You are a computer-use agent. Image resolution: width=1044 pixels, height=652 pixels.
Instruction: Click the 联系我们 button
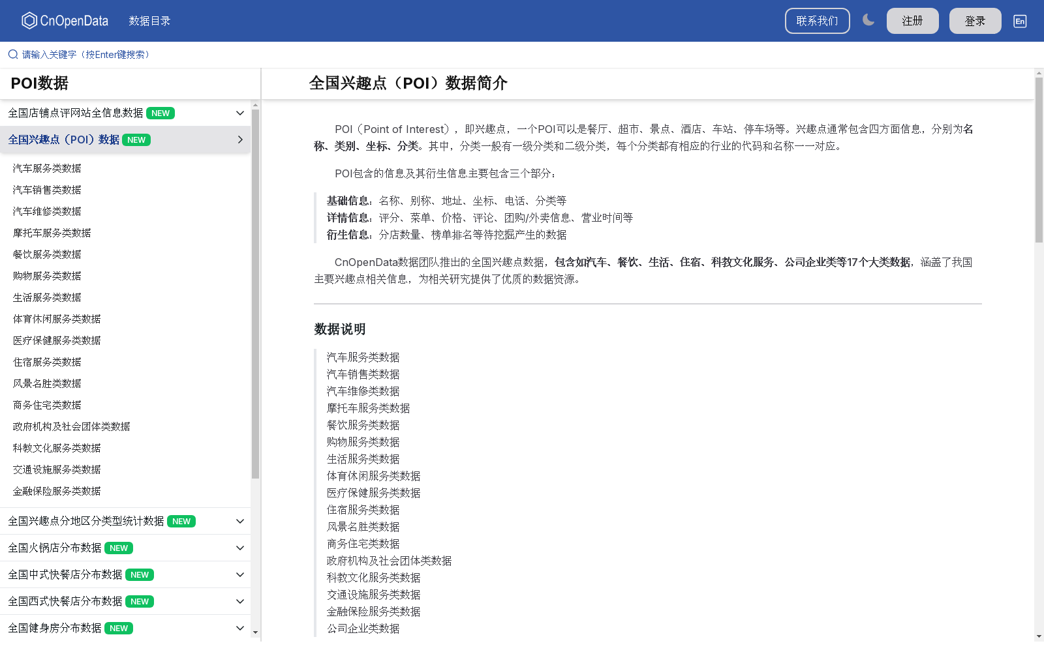pos(817,20)
